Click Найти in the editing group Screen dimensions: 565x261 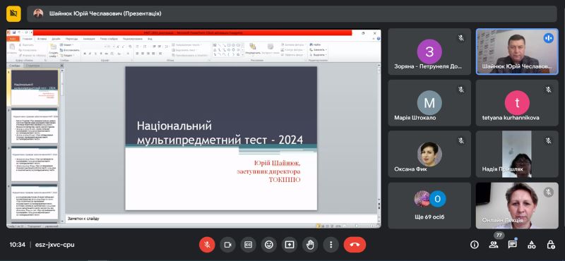pyautogui.click(x=316, y=44)
